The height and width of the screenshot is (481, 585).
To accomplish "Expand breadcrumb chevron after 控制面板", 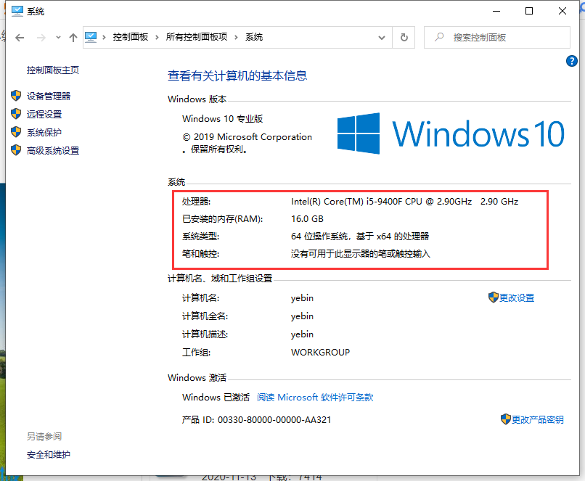I will tap(158, 37).
